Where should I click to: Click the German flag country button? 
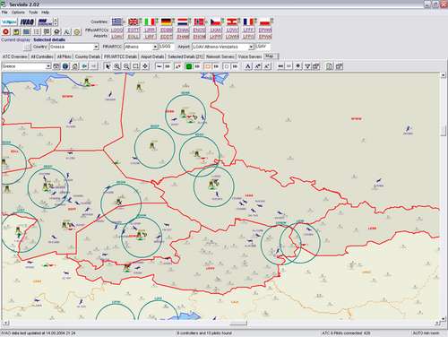pyautogui.click(x=166, y=22)
